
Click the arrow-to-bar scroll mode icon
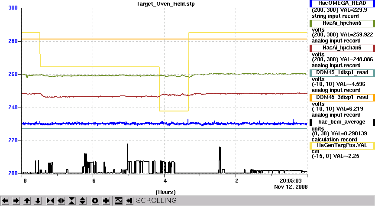pos(129,200)
